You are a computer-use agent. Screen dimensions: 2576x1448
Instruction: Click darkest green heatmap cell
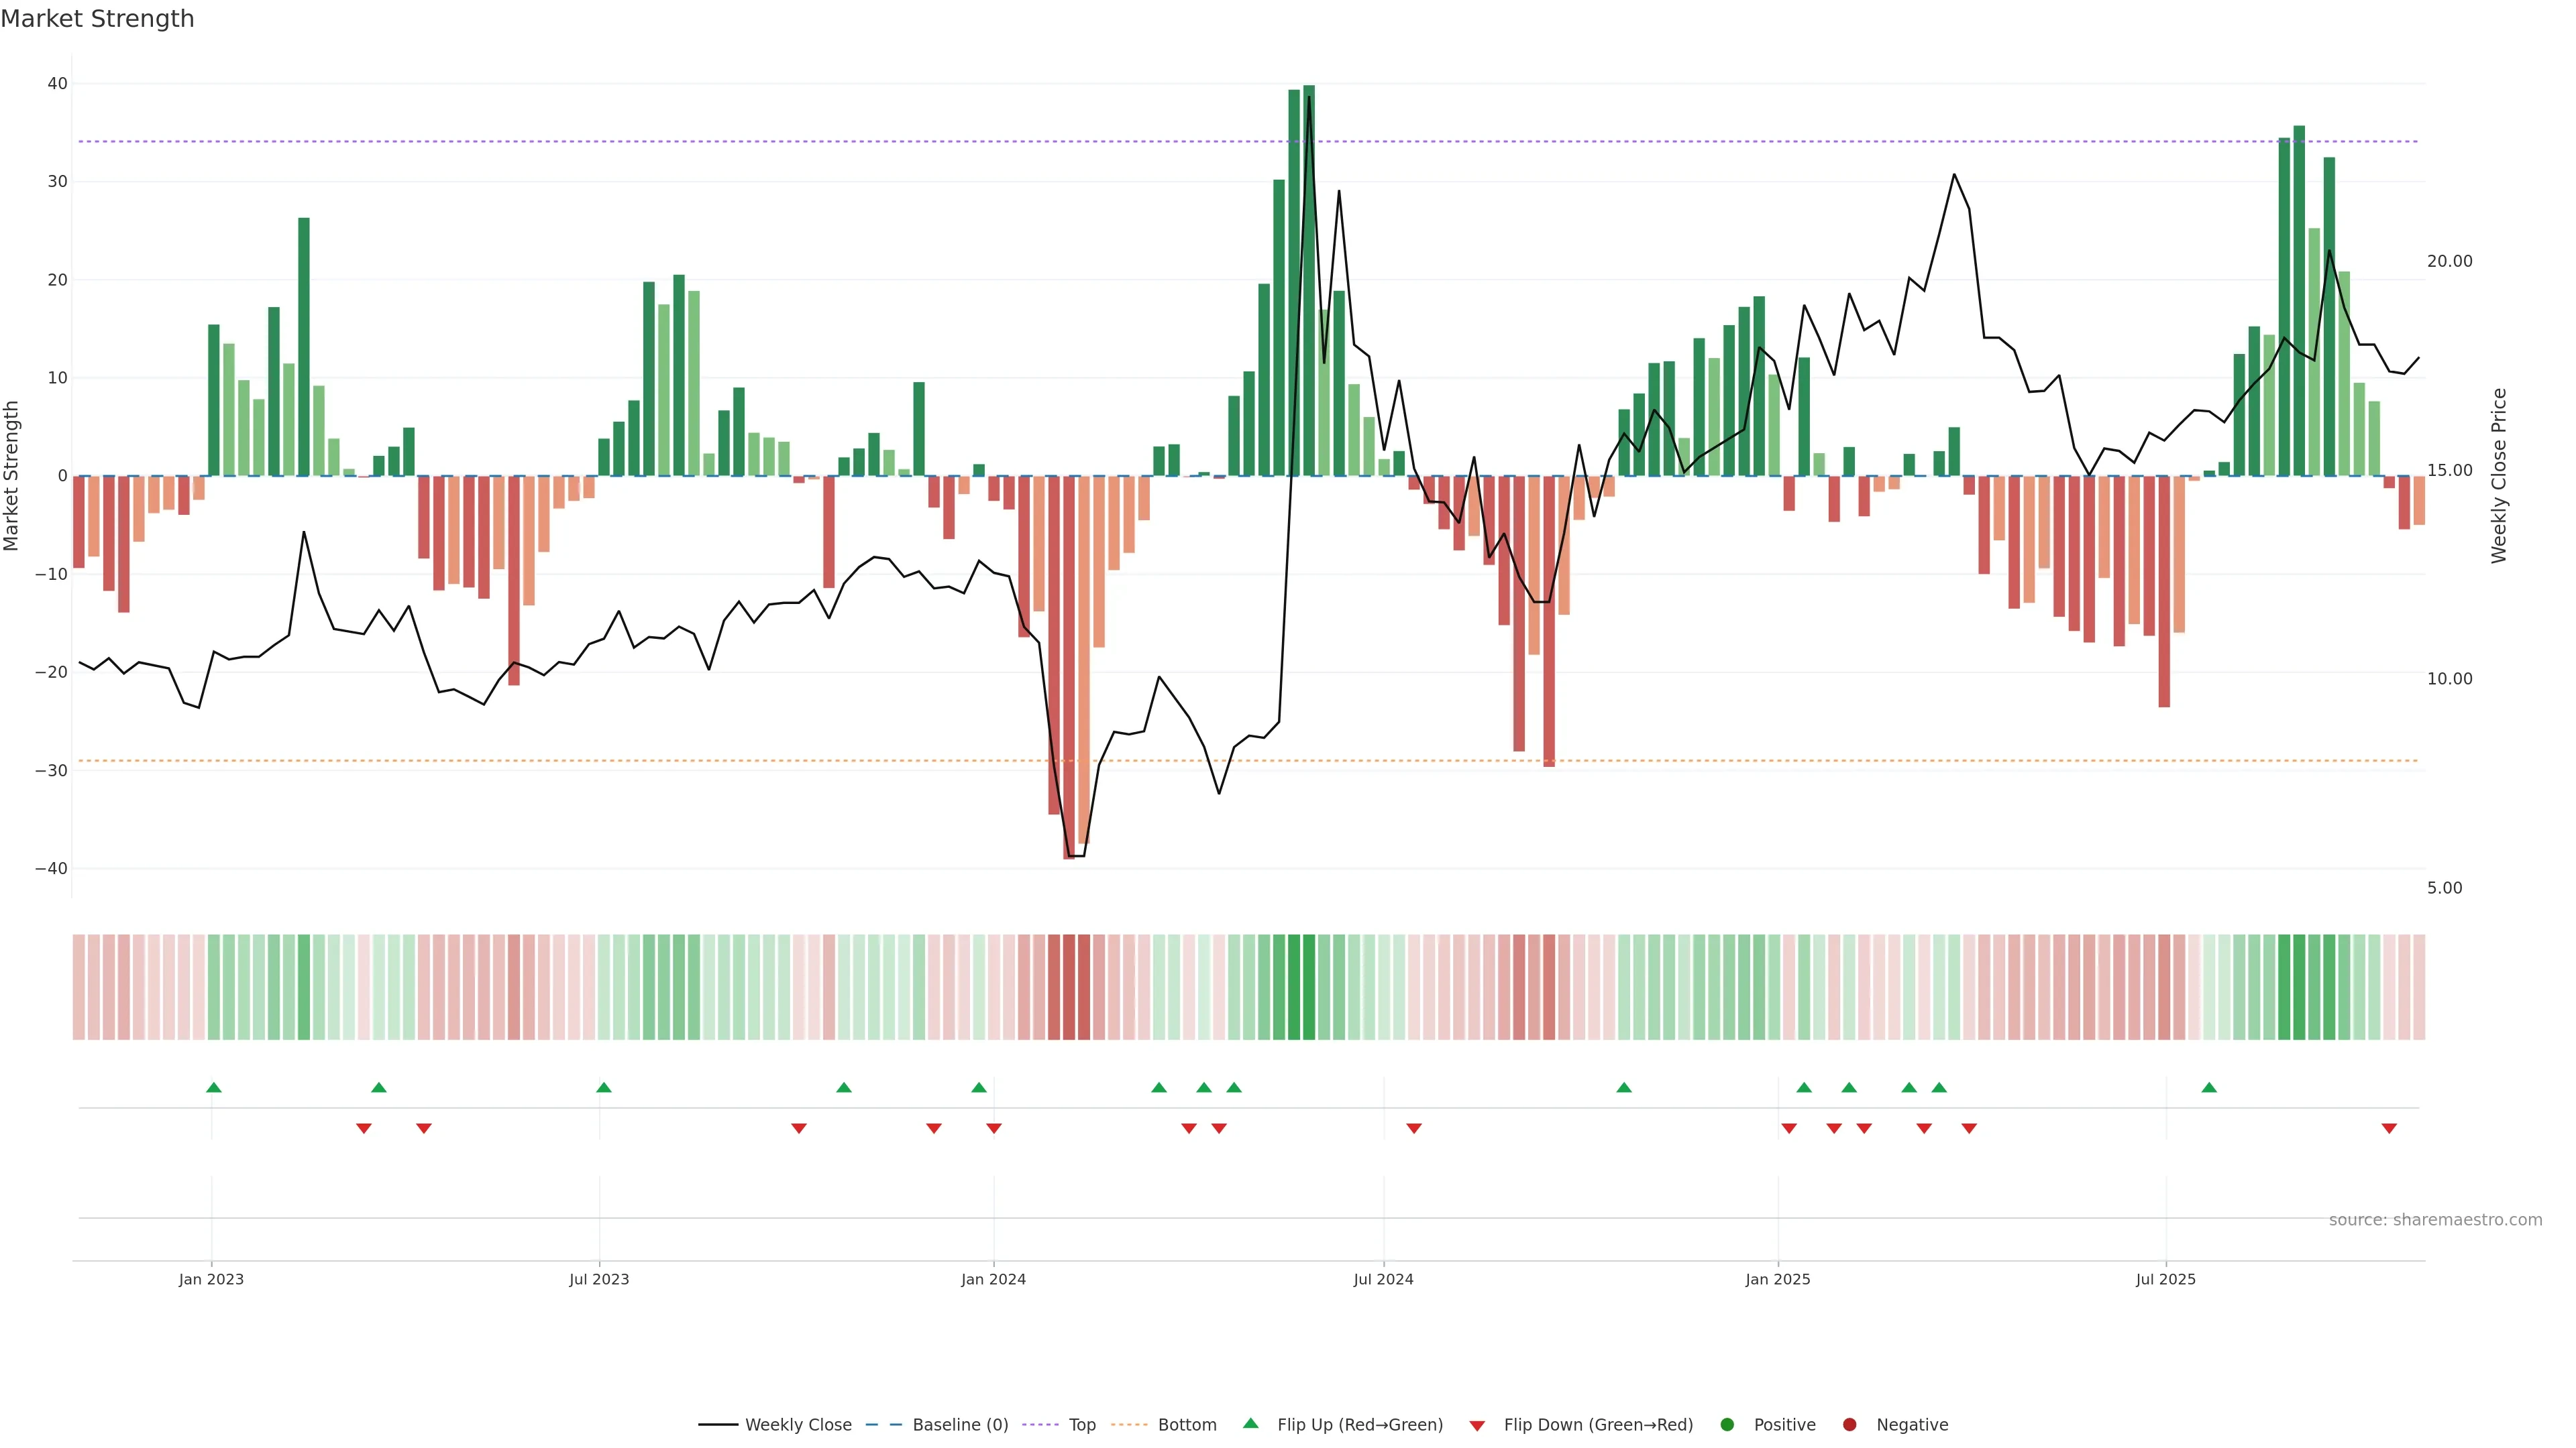[1309, 987]
